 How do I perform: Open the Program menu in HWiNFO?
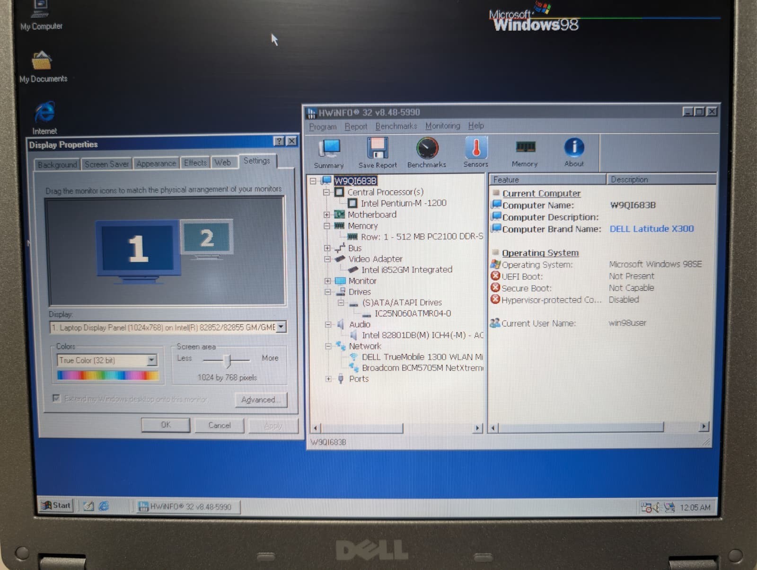tap(323, 127)
